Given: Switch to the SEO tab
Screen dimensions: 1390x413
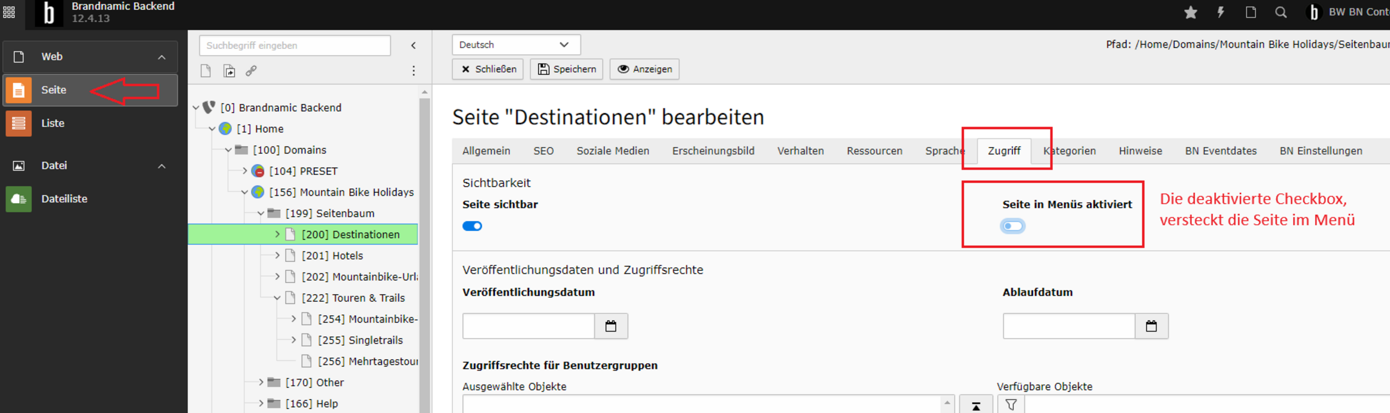Looking at the screenshot, I should (x=543, y=151).
